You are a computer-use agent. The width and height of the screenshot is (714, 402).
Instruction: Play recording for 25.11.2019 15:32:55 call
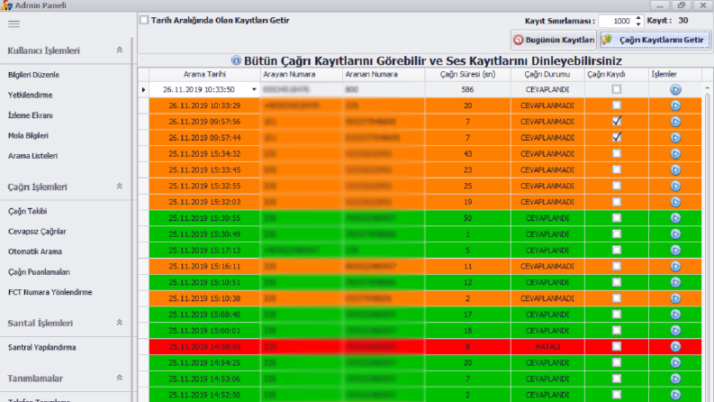click(675, 186)
